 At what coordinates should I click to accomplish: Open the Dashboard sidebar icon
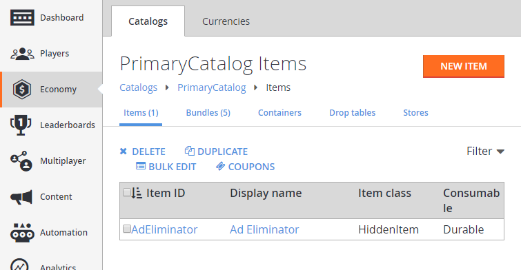click(22, 18)
